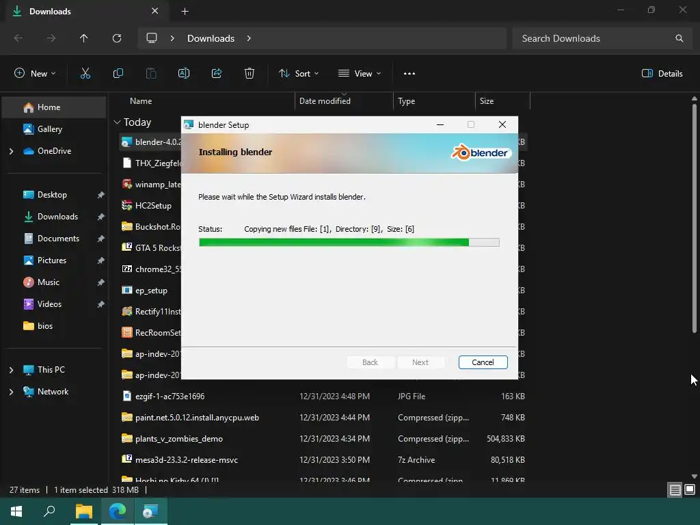Expand OneDrive in the navigation pane

pyautogui.click(x=11, y=151)
